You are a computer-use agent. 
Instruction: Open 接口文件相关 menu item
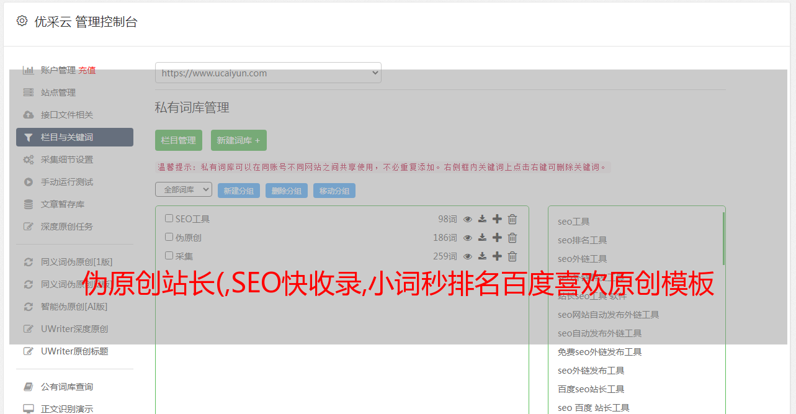click(67, 115)
